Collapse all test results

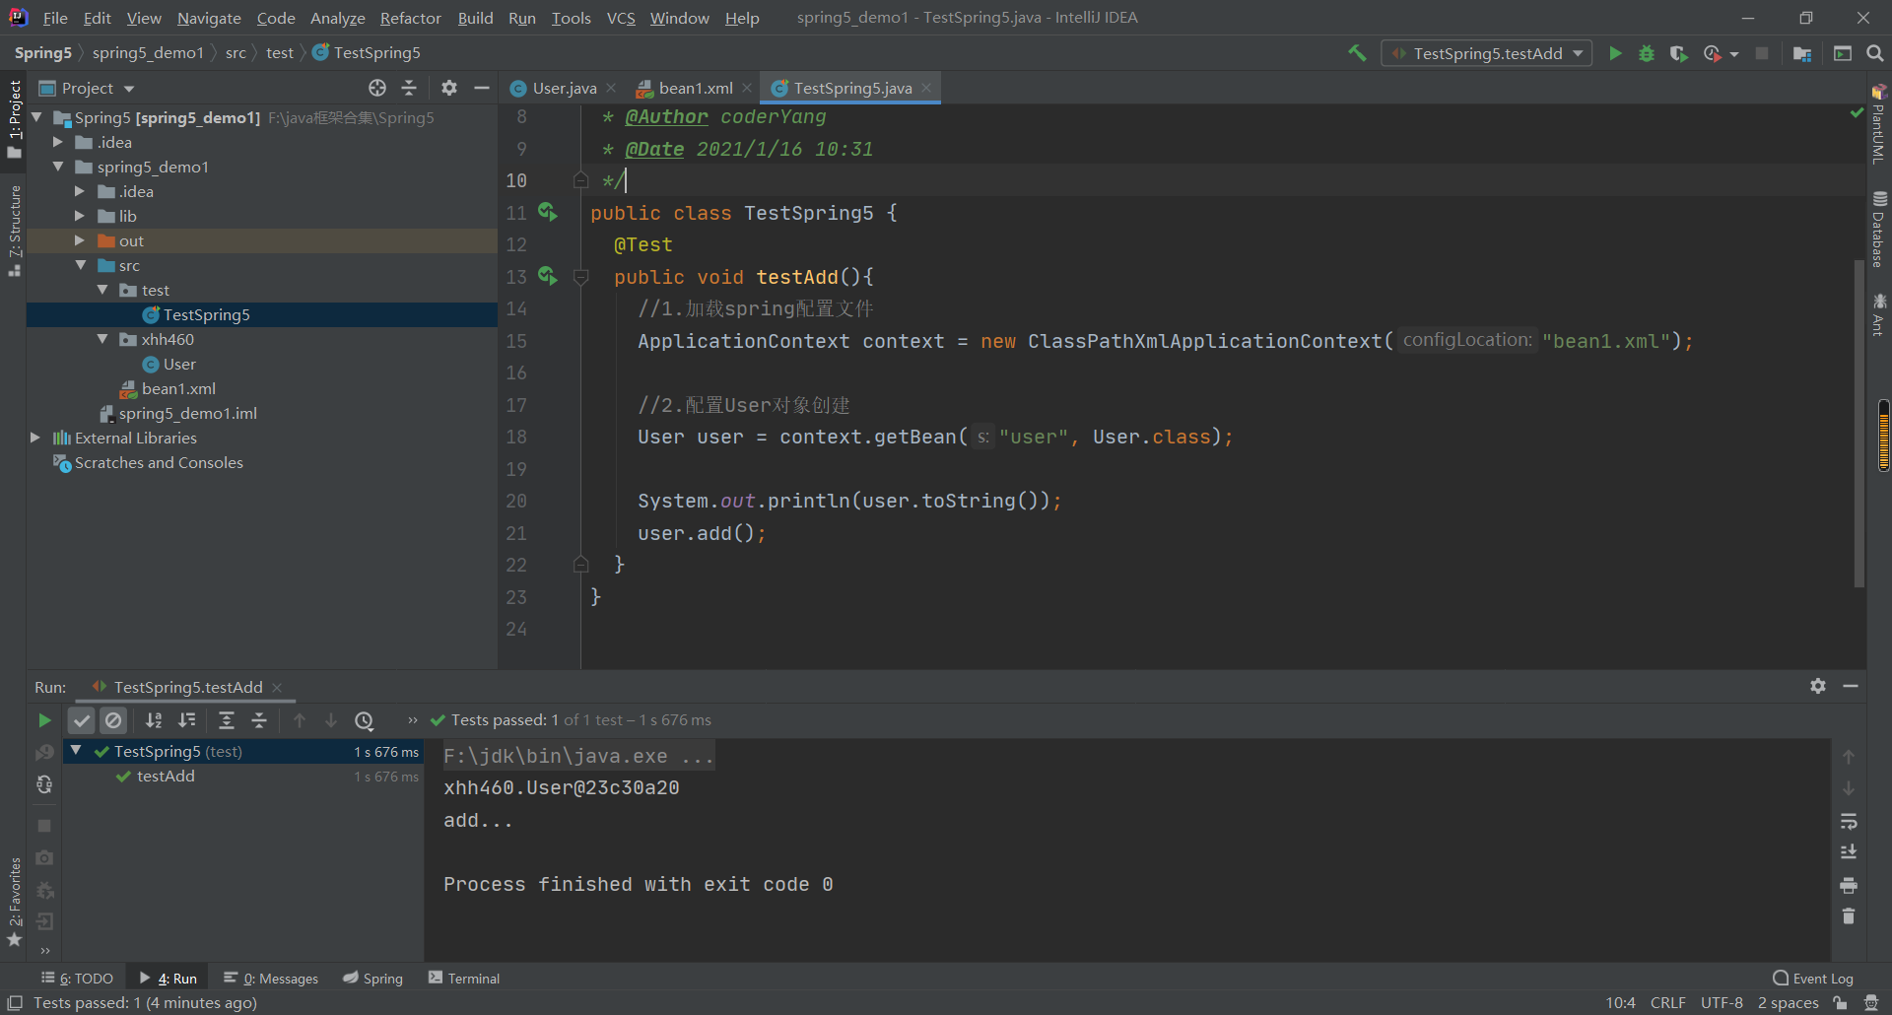coord(259,720)
